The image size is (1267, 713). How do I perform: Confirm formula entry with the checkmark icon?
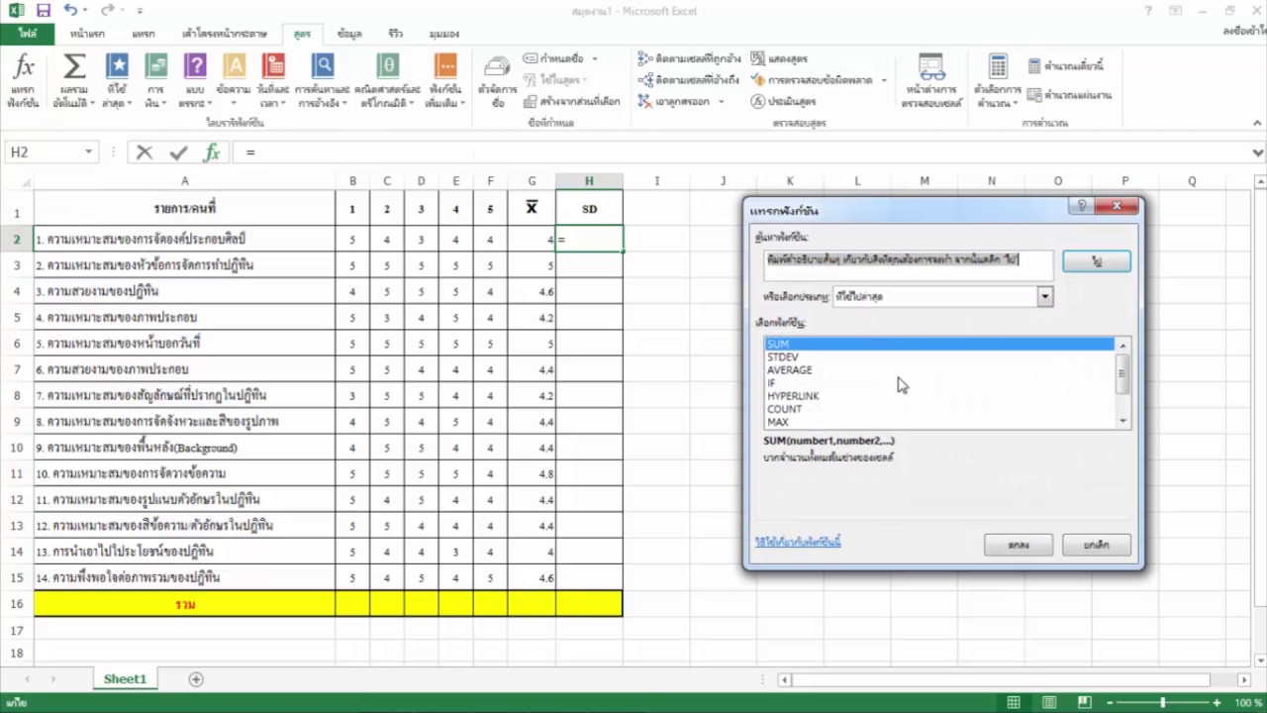coord(178,153)
